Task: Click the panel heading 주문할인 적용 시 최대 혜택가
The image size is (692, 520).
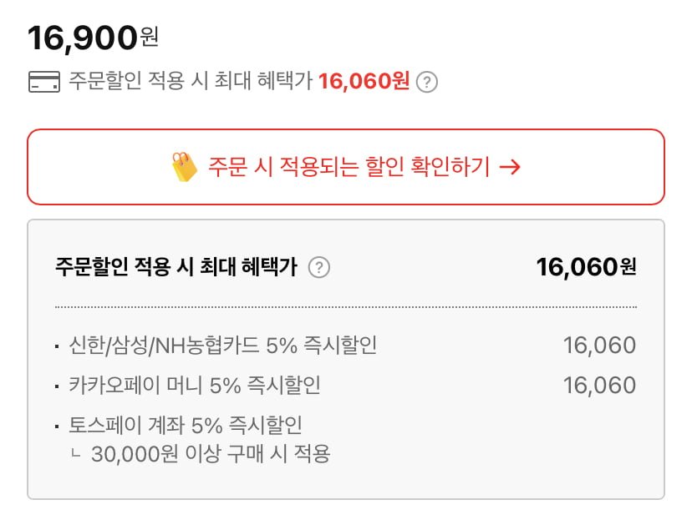Action: click(x=176, y=268)
